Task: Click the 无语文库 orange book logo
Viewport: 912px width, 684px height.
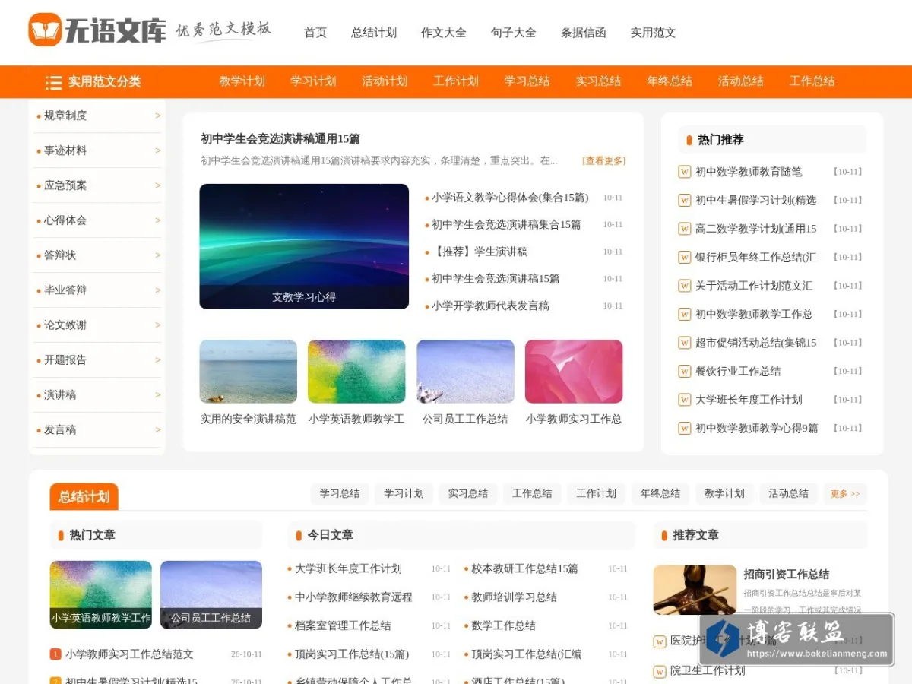Action: (x=45, y=30)
